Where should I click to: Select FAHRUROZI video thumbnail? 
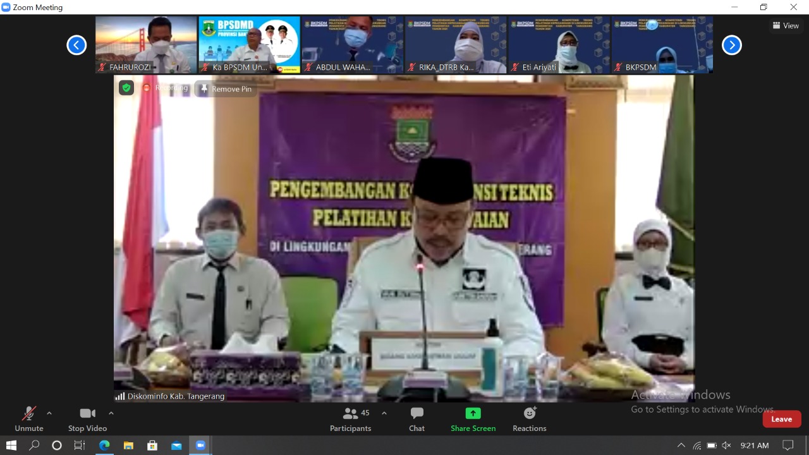(146, 45)
